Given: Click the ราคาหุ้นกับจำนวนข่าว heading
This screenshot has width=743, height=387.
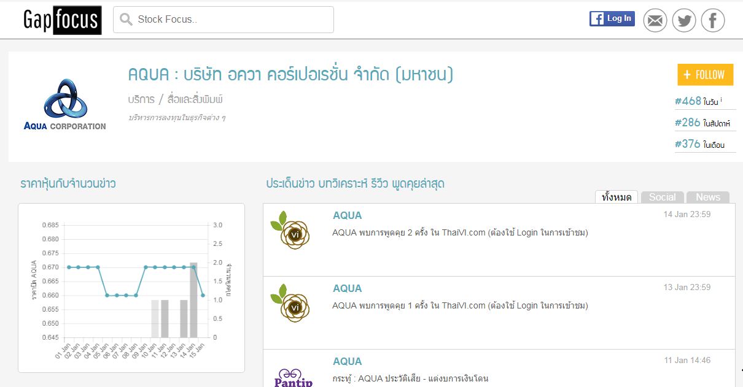Looking at the screenshot, I should [68, 183].
